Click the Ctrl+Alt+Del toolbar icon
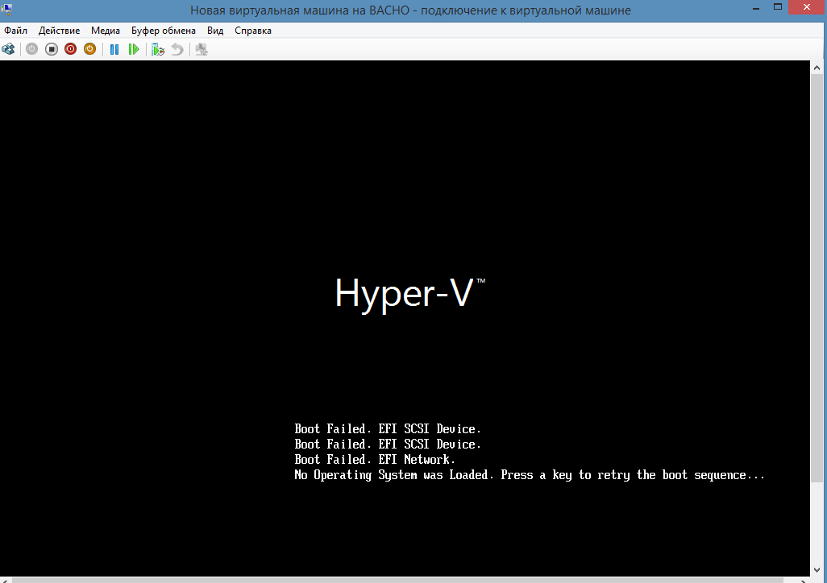Viewport: 827px width, 583px height. (8, 49)
